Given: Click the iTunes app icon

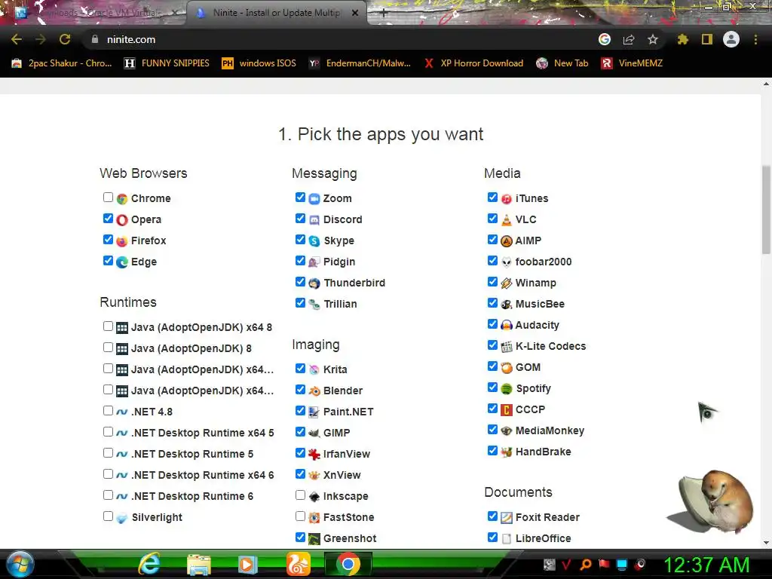Looking at the screenshot, I should click(x=506, y=199).
